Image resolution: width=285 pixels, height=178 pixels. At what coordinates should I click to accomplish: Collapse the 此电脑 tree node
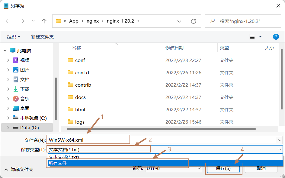click(x=5, y=51)
